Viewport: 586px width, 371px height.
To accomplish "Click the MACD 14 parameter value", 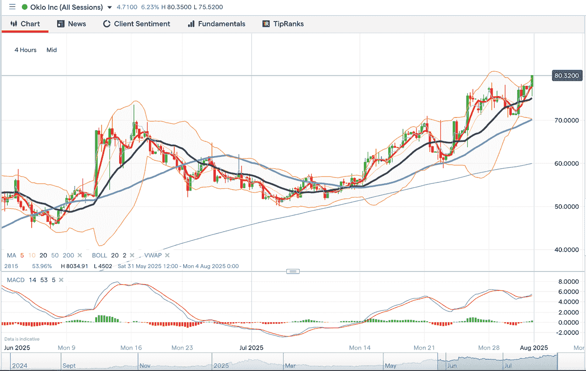I will (32, 280).
